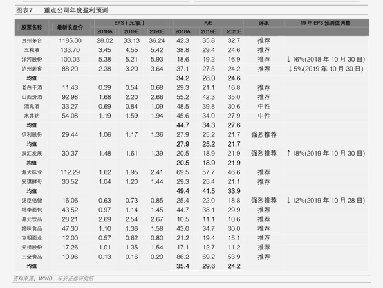Viewport: 383px width, 288px height.
Task: Click the table title 重点公司年度盈利预测
Action: tap(76, 10)
